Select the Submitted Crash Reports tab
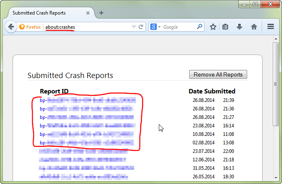 [49, 13]
